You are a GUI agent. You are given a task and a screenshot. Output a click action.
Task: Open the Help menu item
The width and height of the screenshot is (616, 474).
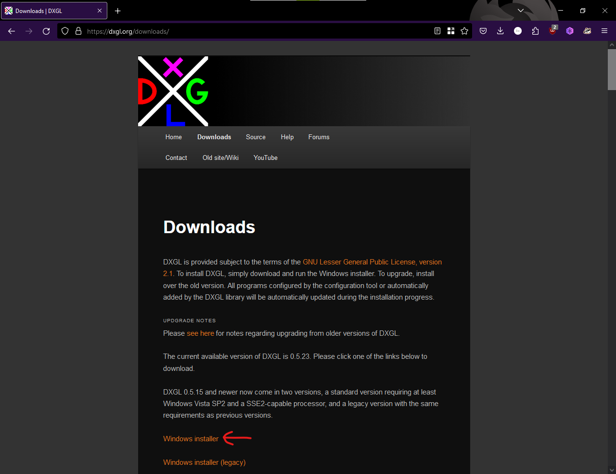[x=287, y=137]
